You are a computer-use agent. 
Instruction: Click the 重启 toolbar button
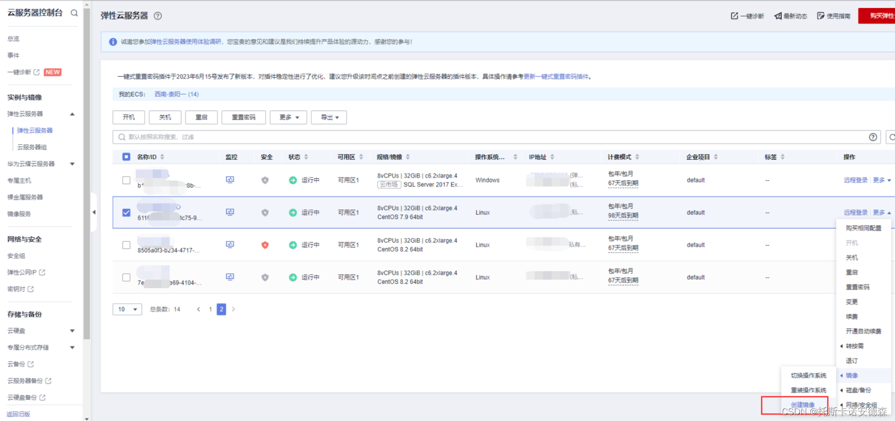[x=201, y=117]
